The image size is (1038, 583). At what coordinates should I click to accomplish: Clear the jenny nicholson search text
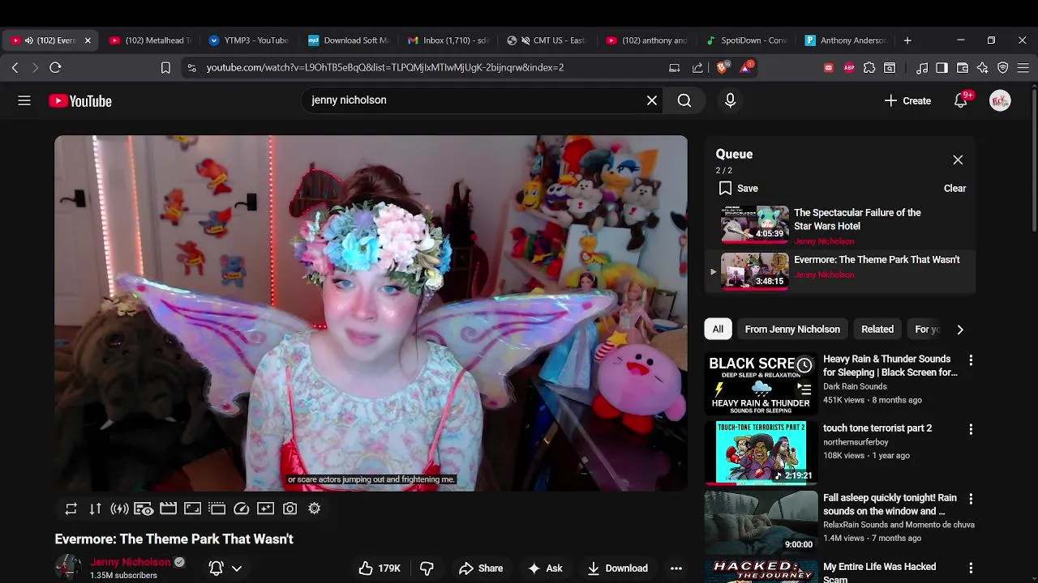coord(652,100)
